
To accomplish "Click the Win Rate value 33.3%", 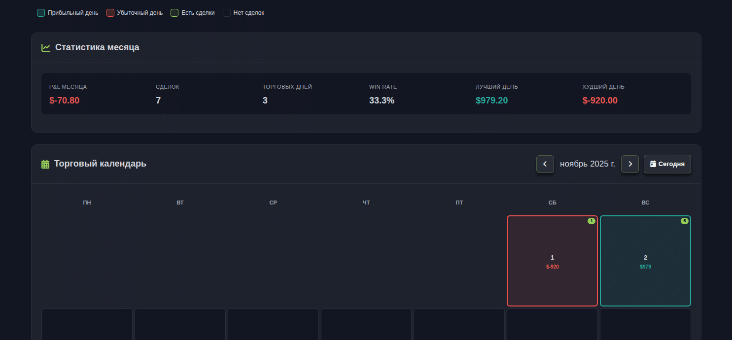I will [382, 101].
